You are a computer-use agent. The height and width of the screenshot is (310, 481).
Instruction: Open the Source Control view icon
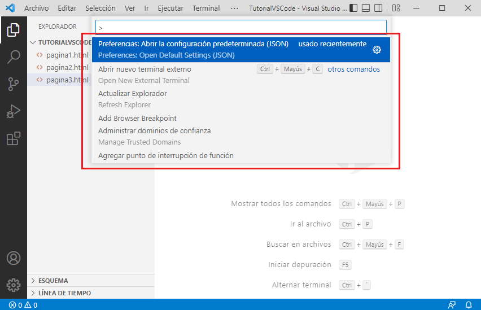14,84
